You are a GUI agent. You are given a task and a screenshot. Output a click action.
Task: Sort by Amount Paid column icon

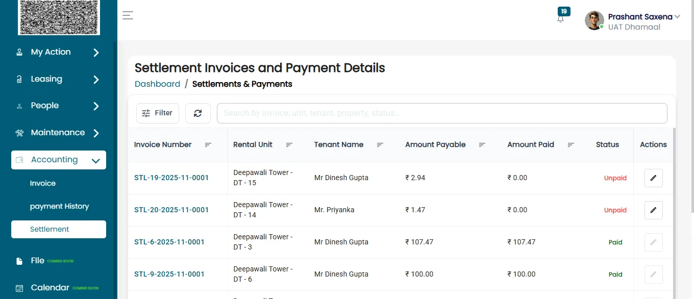[x=571, y=145]
